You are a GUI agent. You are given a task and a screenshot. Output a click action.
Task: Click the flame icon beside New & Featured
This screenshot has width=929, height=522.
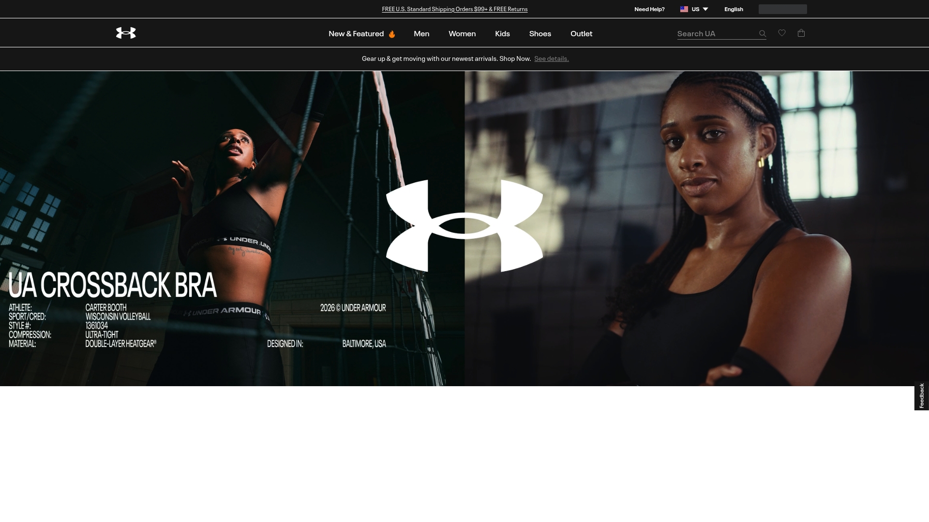pyautogui.click(x=392, y=34)
